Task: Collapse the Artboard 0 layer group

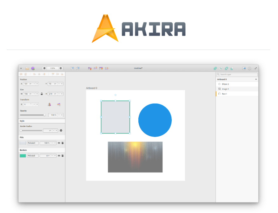Action: (256, 79)
